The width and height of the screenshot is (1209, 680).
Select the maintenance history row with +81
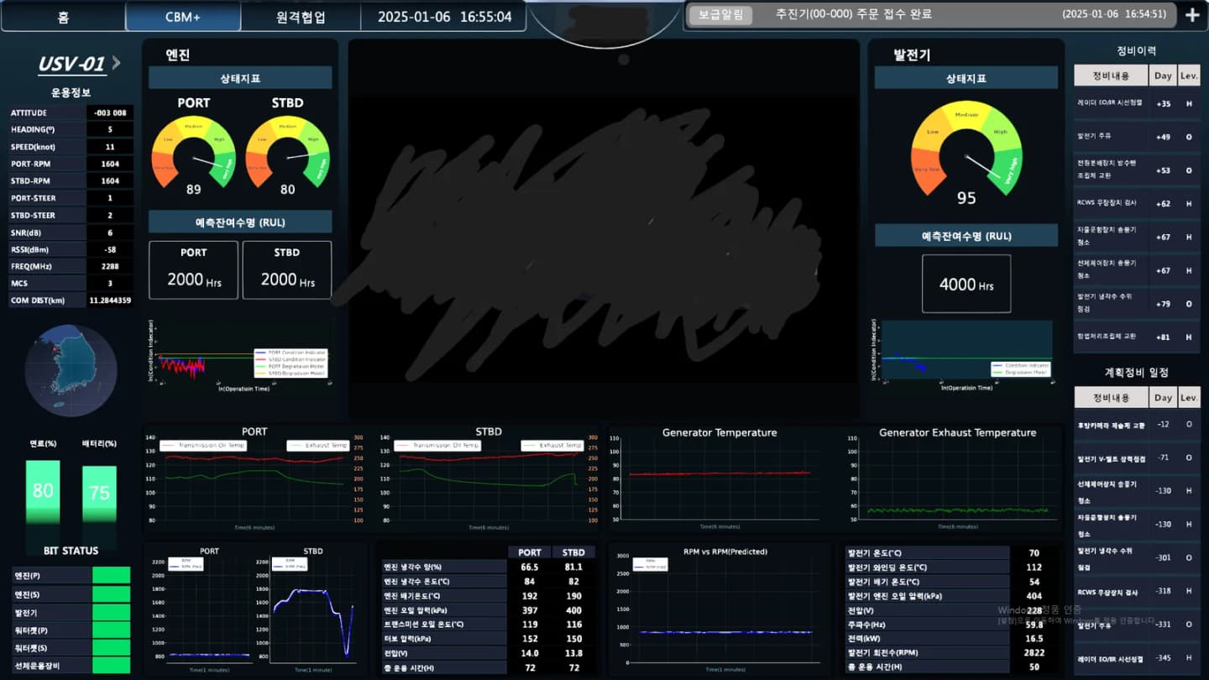[1138, 337]
